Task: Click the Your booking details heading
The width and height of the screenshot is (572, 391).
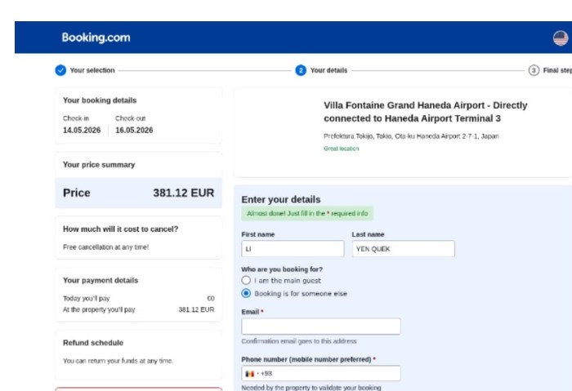Action: click(100, 100)
